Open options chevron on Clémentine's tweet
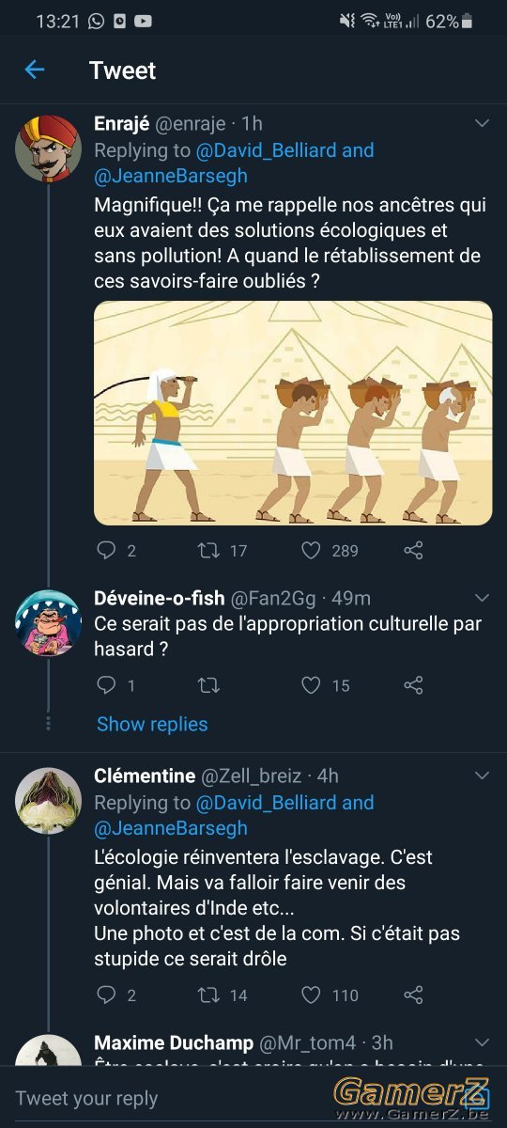Image resolution: width=507 pixels, height=1128 pixels. pyautogui.click(x=482, y=775)
